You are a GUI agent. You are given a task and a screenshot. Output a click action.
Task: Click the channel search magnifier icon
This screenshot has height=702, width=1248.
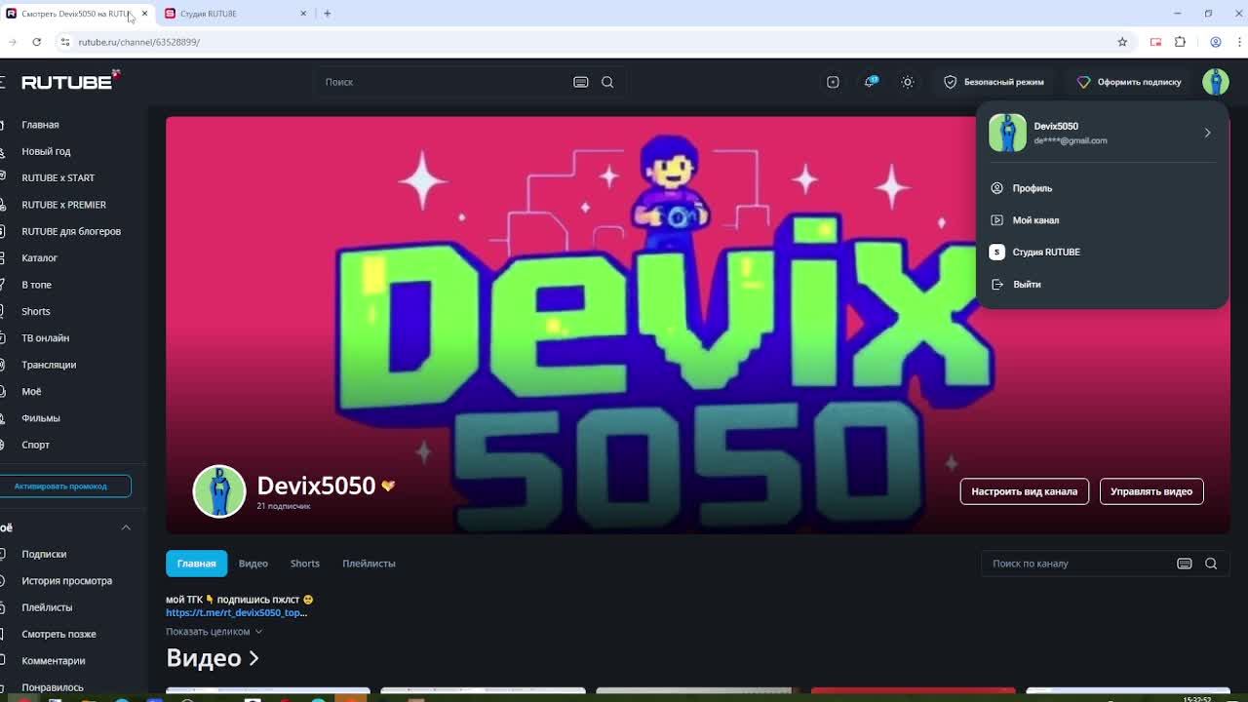(1211, 564)
